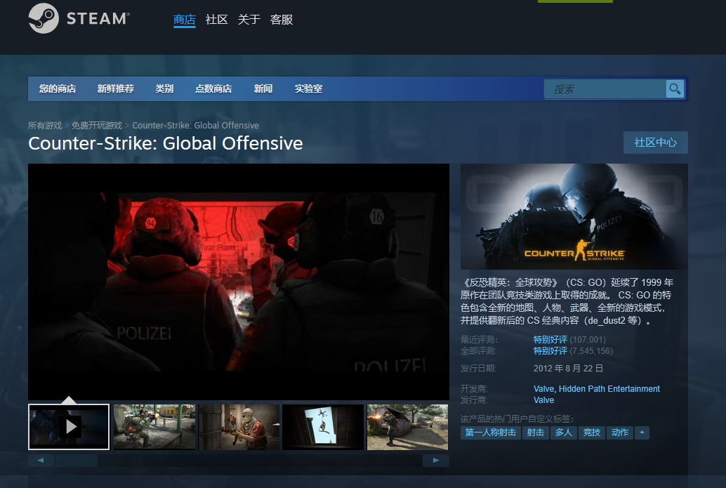Open 您的商店 store menu

point(58,89)
